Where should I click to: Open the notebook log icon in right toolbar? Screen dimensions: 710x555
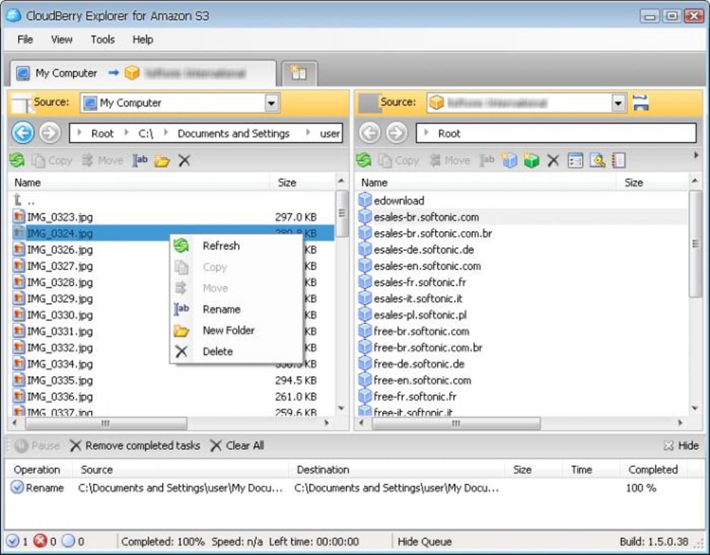point(619,160)
